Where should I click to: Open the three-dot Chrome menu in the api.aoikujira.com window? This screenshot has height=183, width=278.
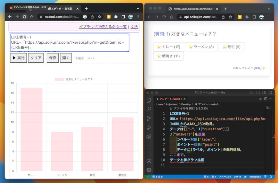coord(269,17)
